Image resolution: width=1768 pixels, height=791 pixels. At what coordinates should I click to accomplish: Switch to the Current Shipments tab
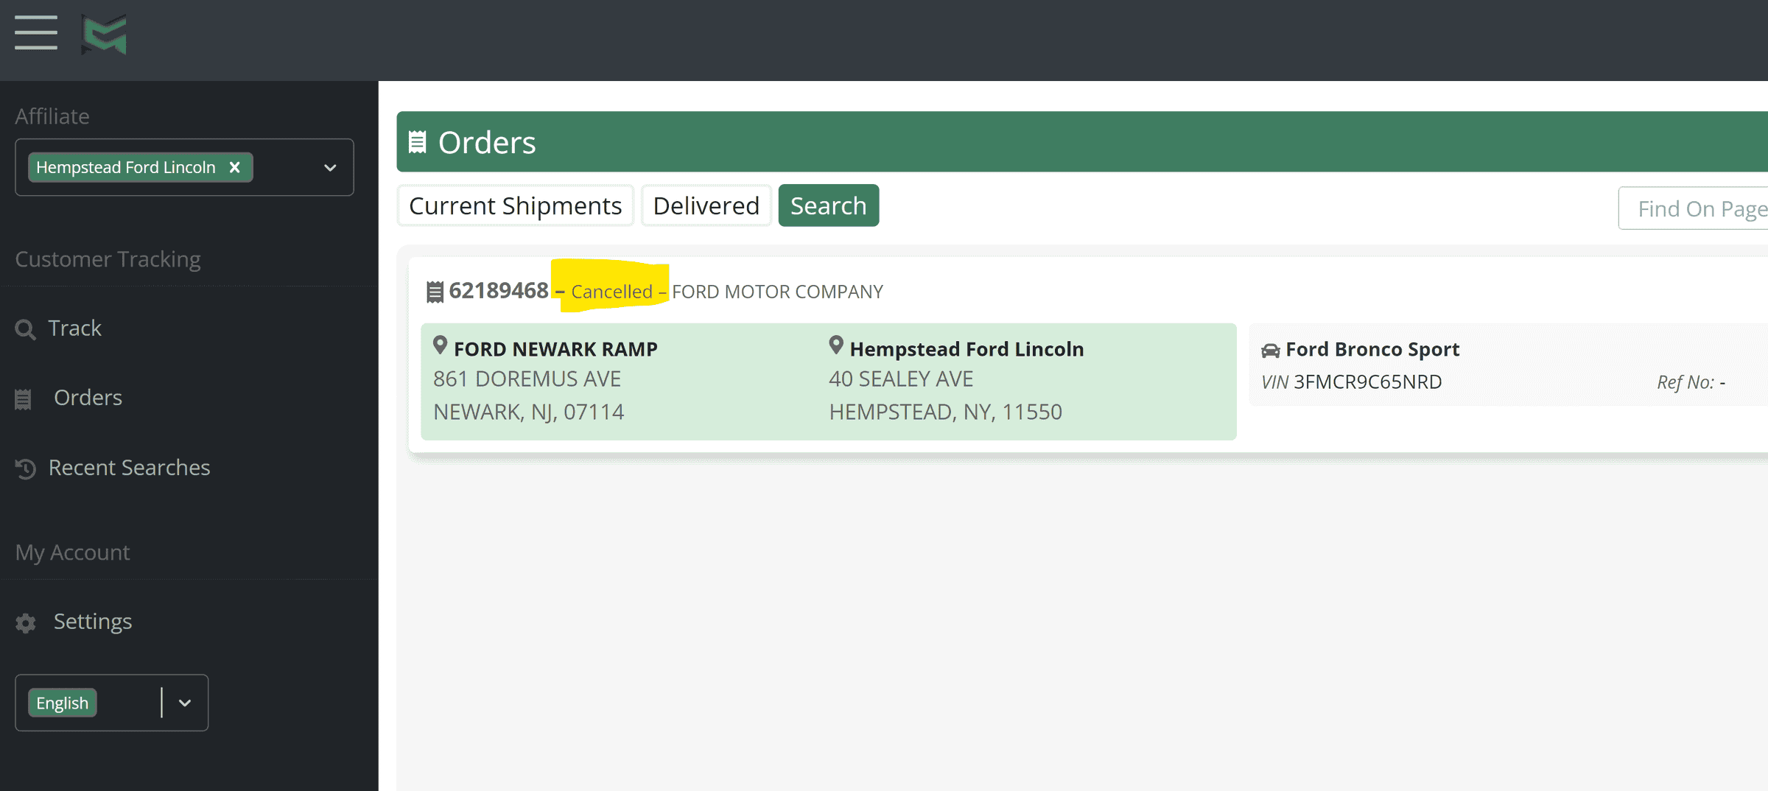click(x=515, y=206)
